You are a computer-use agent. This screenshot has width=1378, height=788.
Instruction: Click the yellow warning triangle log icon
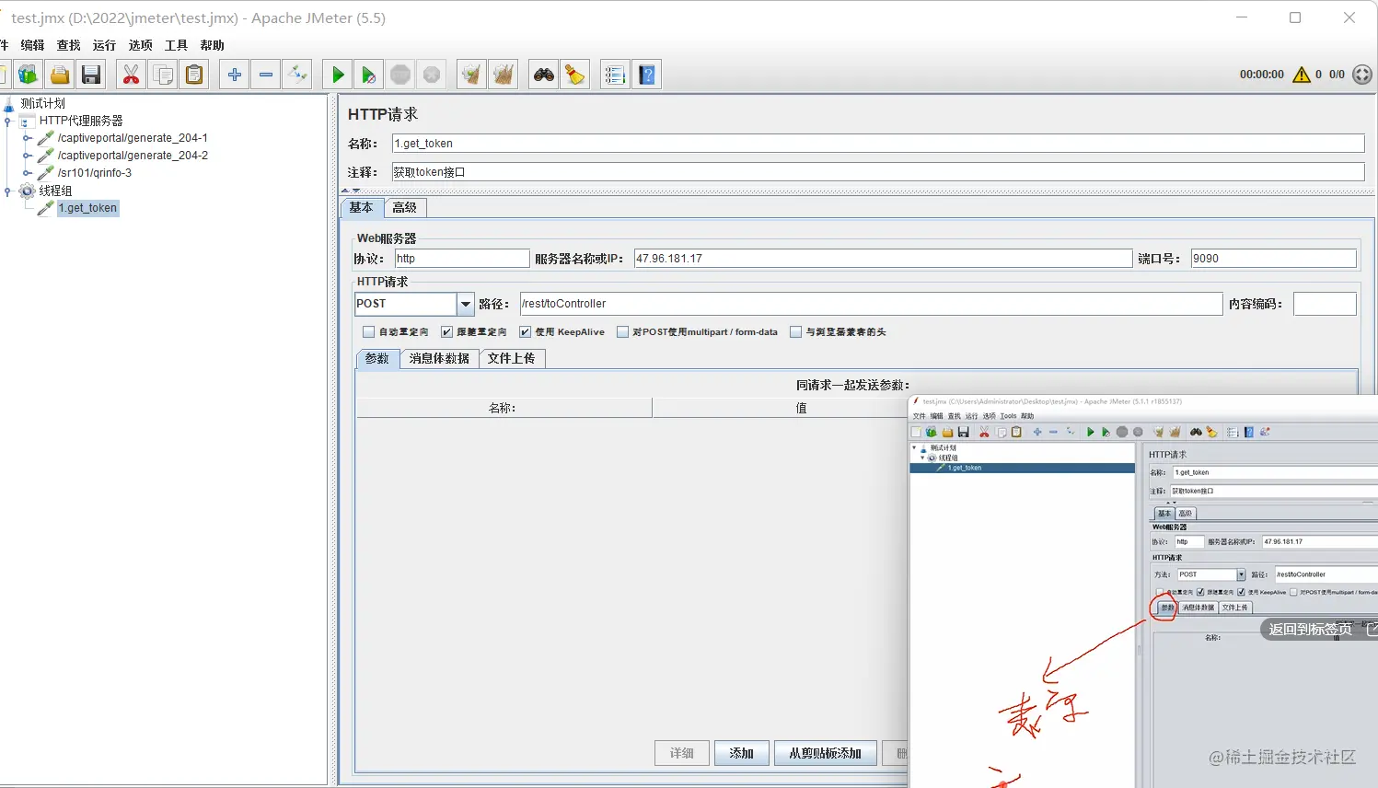[1302, 75]
